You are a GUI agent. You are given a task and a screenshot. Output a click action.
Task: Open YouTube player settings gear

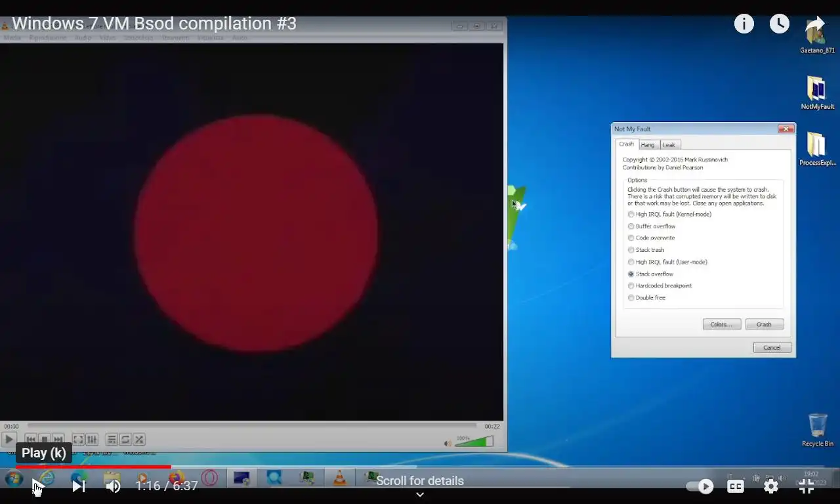coord(771,486)
